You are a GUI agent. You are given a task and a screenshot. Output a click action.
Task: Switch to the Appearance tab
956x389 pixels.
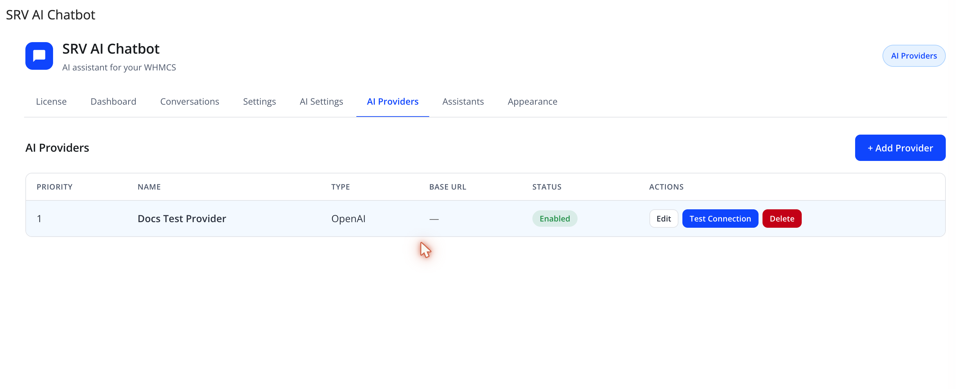click(x=532, y=101)
